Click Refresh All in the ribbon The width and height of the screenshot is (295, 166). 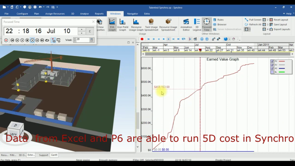coord(253,24)
